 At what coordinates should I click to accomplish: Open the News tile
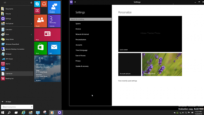click(x=47, y=35)
